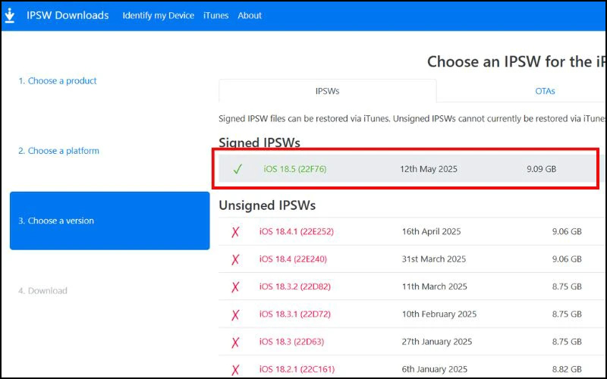Viewport: 607px width, 379px height.
Task: Go to the About page
Action: click(x=250, y=15)
